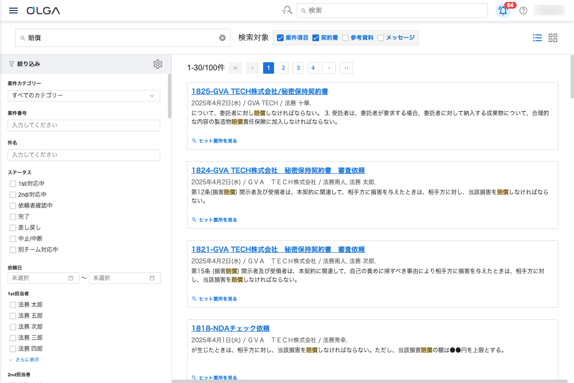Jump to last results page
Image resolution: width=574 pixels, height=383 pixels.
tap(346, 68)
